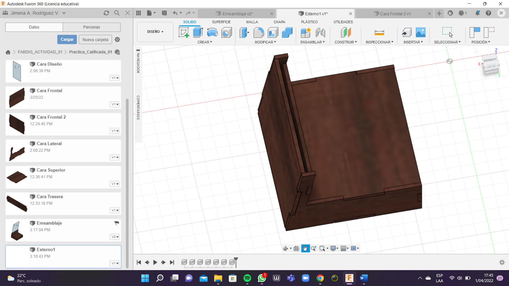Open the Diseño workspace dropdown
Screen dimensions: 509x286
155,32
